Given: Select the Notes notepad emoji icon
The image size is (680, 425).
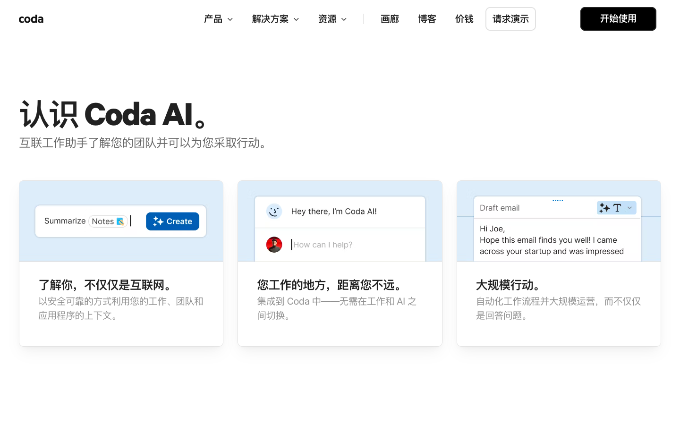Looking at the screenshot, I should [x=120, y=221].
